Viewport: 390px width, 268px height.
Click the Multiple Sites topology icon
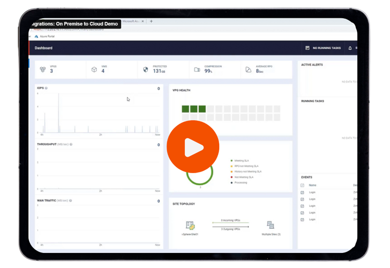click(271, 226)
